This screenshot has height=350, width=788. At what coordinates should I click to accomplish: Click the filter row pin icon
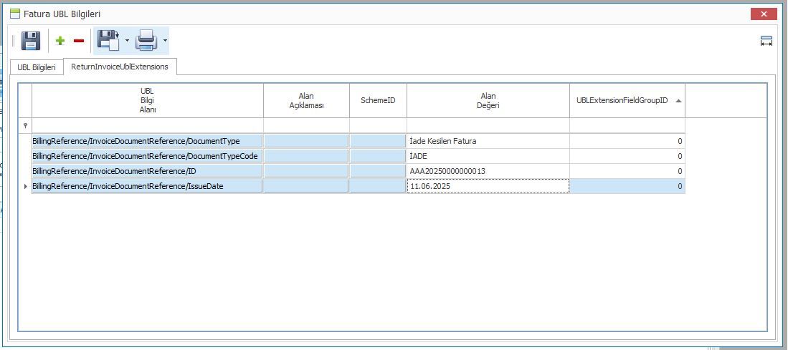tap(25, 126)
